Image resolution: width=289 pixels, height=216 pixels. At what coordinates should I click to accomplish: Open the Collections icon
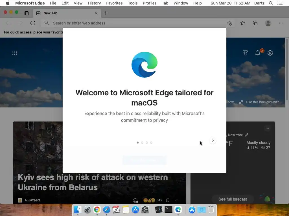click(x=255, y=23)
